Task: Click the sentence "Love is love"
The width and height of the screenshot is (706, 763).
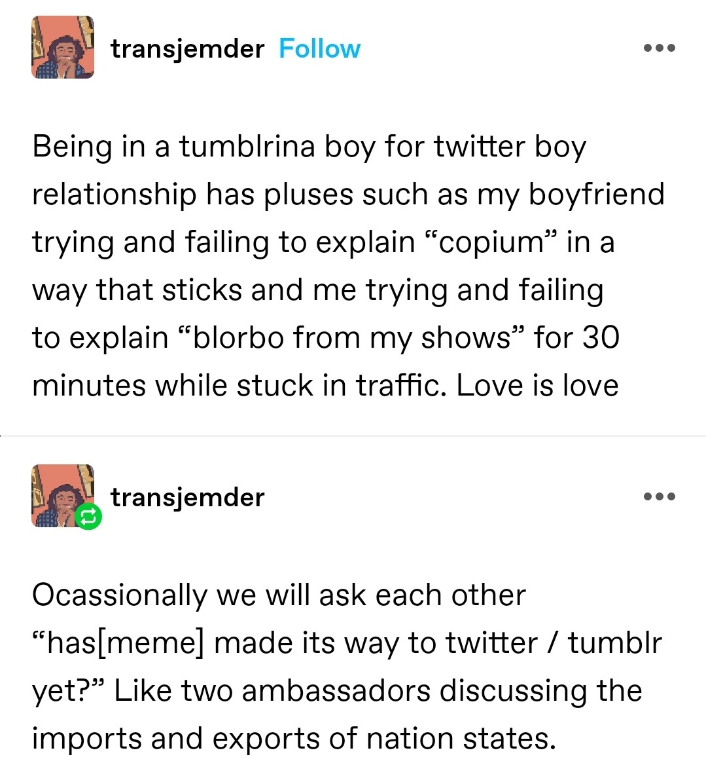Action: [537, 386]
